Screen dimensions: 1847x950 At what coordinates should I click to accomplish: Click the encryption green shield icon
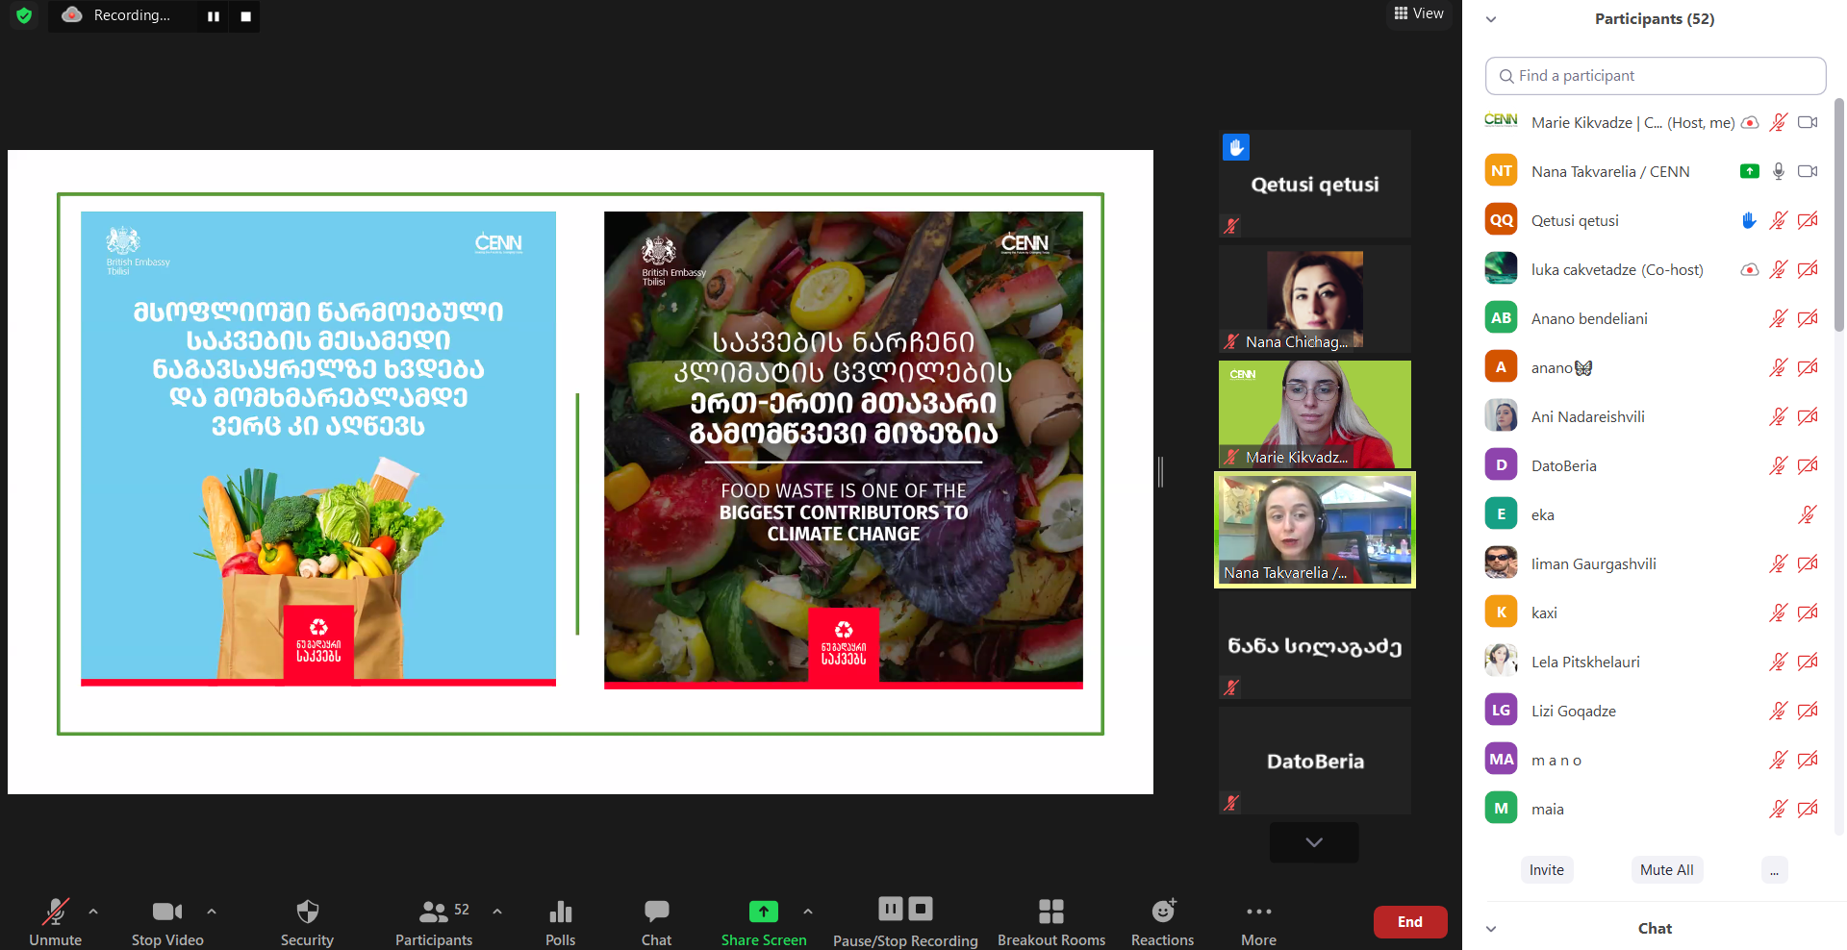click(x=24, y=15)
